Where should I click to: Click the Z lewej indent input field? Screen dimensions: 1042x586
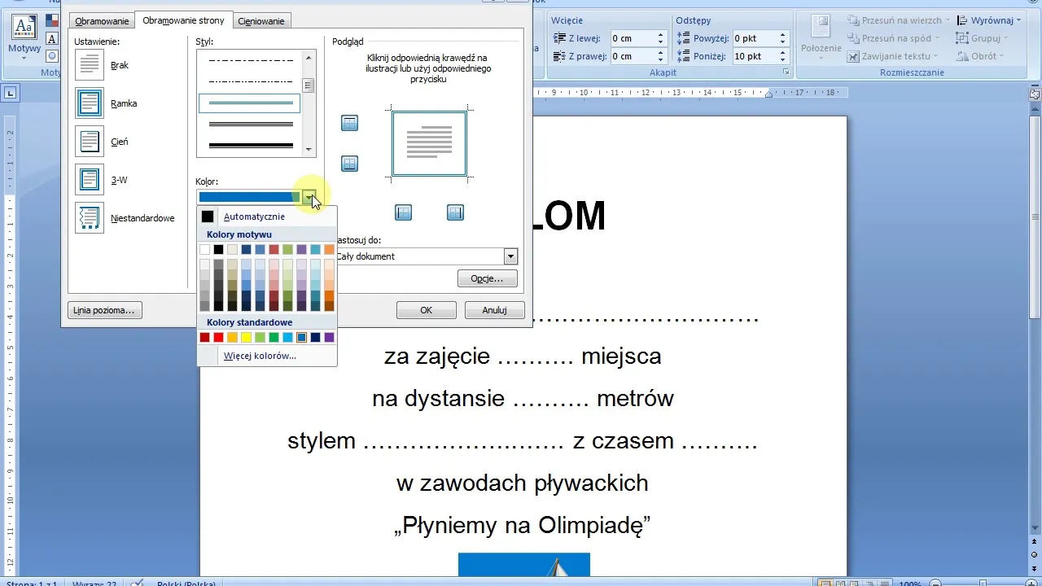click(x=633, y=38)
